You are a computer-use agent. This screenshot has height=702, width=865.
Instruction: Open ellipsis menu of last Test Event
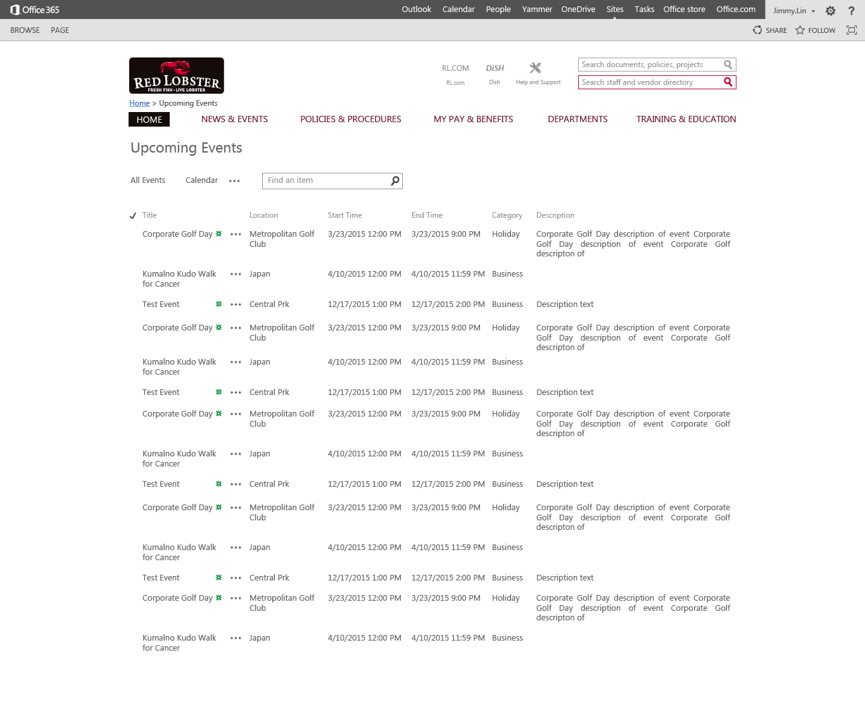pos(236,578)
